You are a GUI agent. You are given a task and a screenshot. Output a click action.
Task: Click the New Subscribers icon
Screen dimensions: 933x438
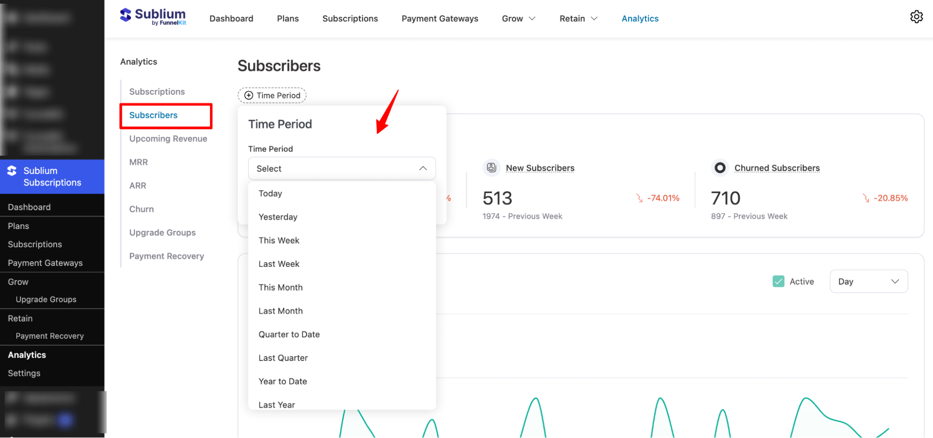click(491, 167)
